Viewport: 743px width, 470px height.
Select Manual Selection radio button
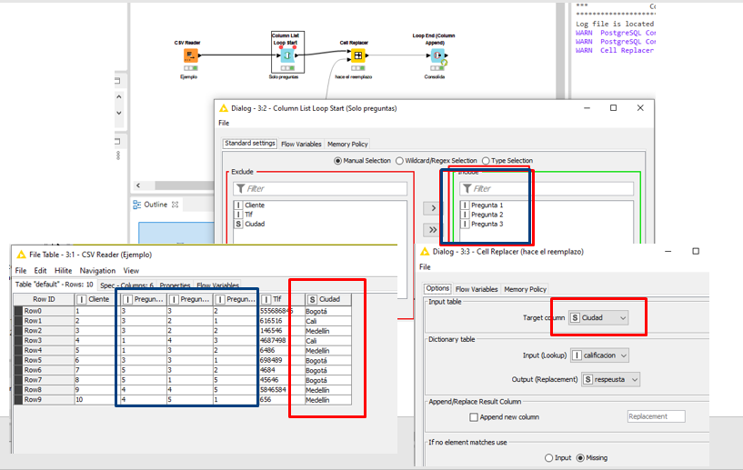pyautogui.click(x=338, y=161)
